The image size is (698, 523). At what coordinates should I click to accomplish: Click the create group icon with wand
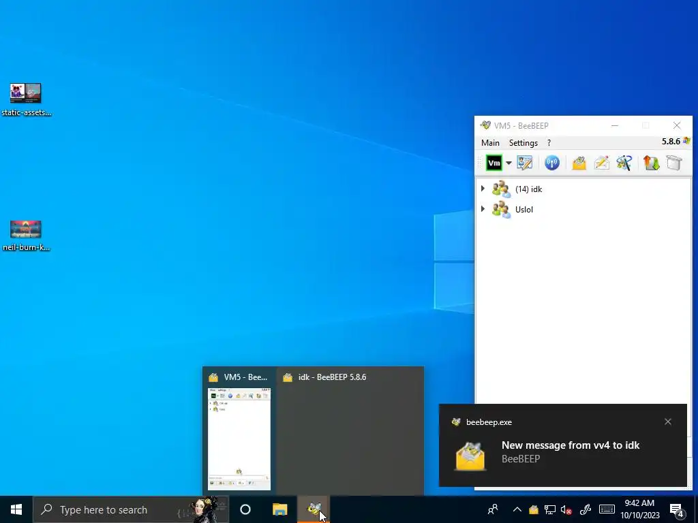pyautogui.click(x=624, y=163)
